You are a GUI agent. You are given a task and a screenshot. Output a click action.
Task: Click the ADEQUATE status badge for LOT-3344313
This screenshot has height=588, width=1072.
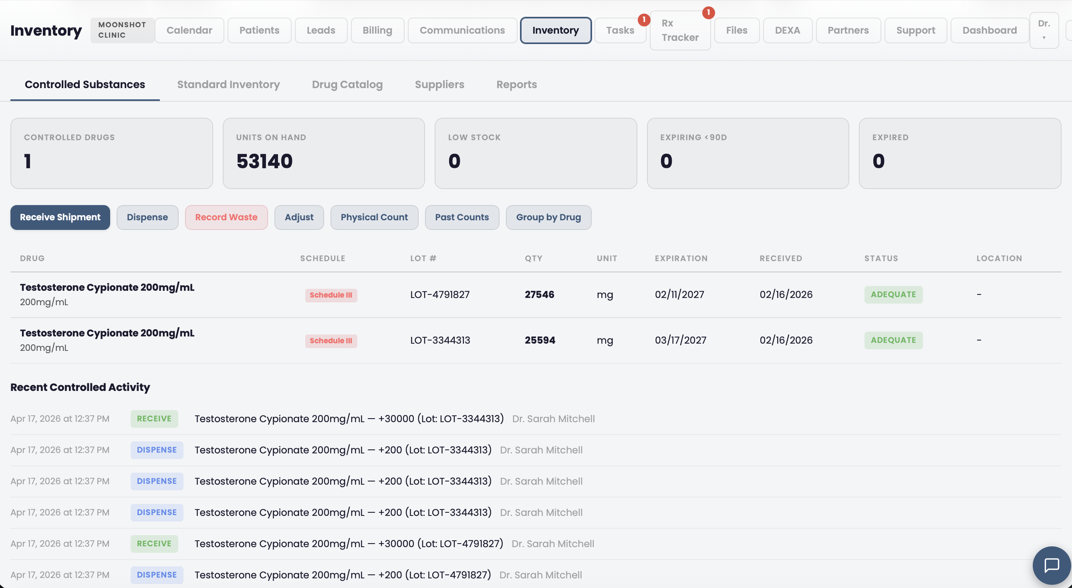click(x=893, y=340)
